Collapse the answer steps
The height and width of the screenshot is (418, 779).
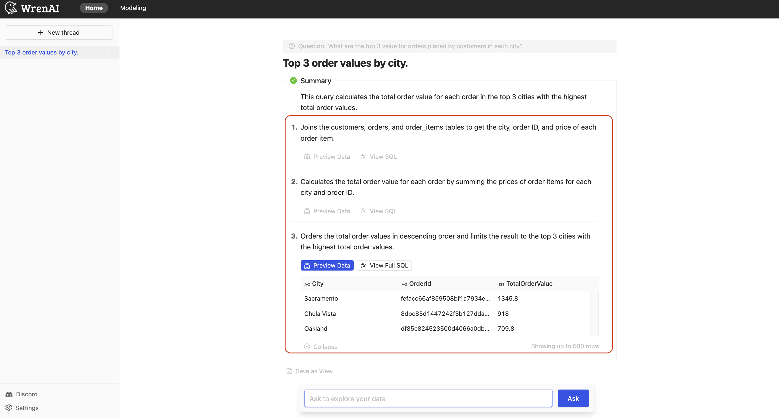pyautogui.click(x=321, y=346)
